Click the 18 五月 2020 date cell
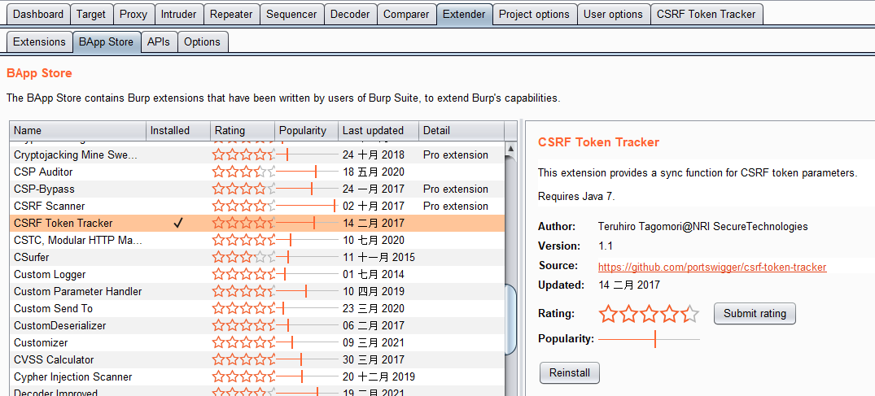Viewport: 875px width, 396px height. point(374,172)
